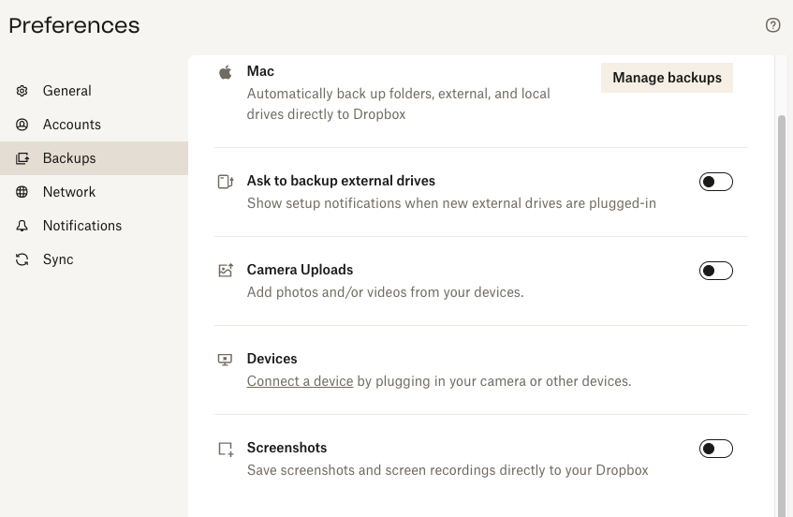Switch to the Network section
Screen dimensions: 793x517
click(69, 192)
